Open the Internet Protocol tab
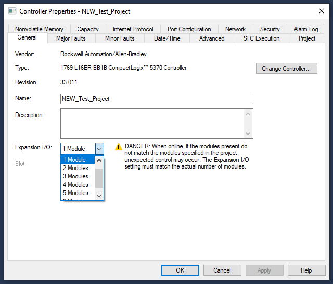Image resolution: width=333 pixels, height=284 pixels. click(133, 29)
